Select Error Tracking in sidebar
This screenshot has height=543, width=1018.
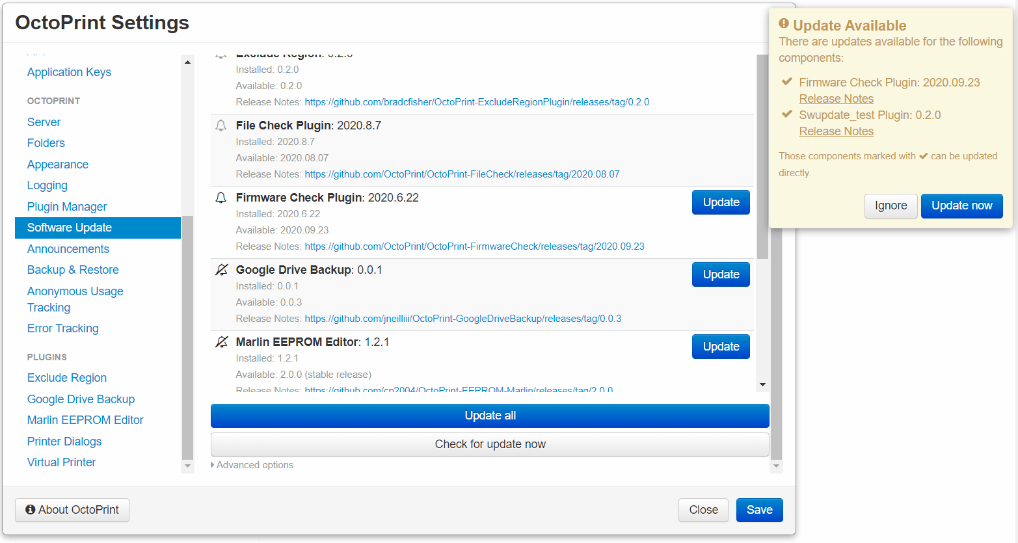point(63,328)
